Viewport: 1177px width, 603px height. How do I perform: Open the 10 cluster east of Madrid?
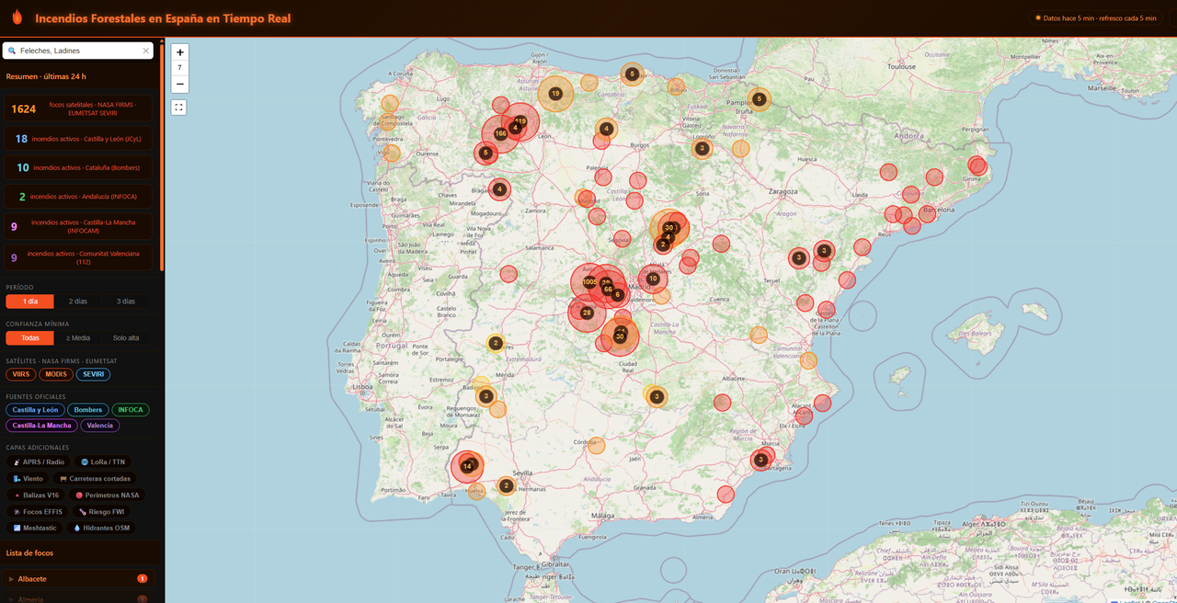[653, 279]
